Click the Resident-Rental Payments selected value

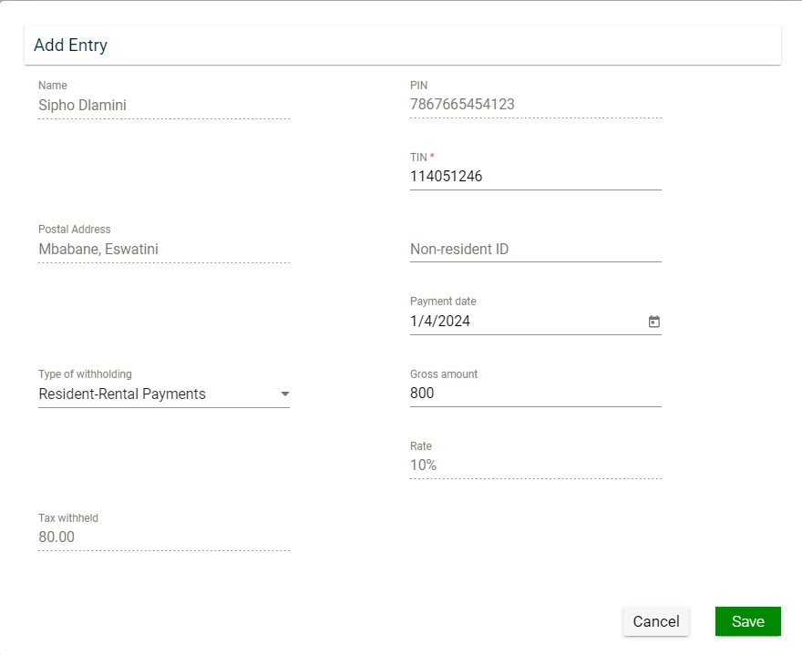coord(122,394)
